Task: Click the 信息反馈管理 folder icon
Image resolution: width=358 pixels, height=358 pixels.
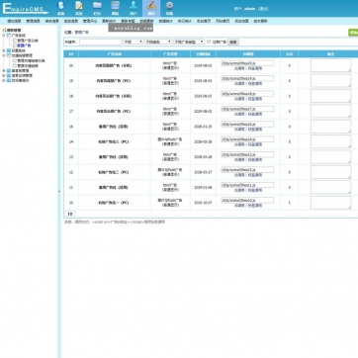Action: tap(9, 75)
